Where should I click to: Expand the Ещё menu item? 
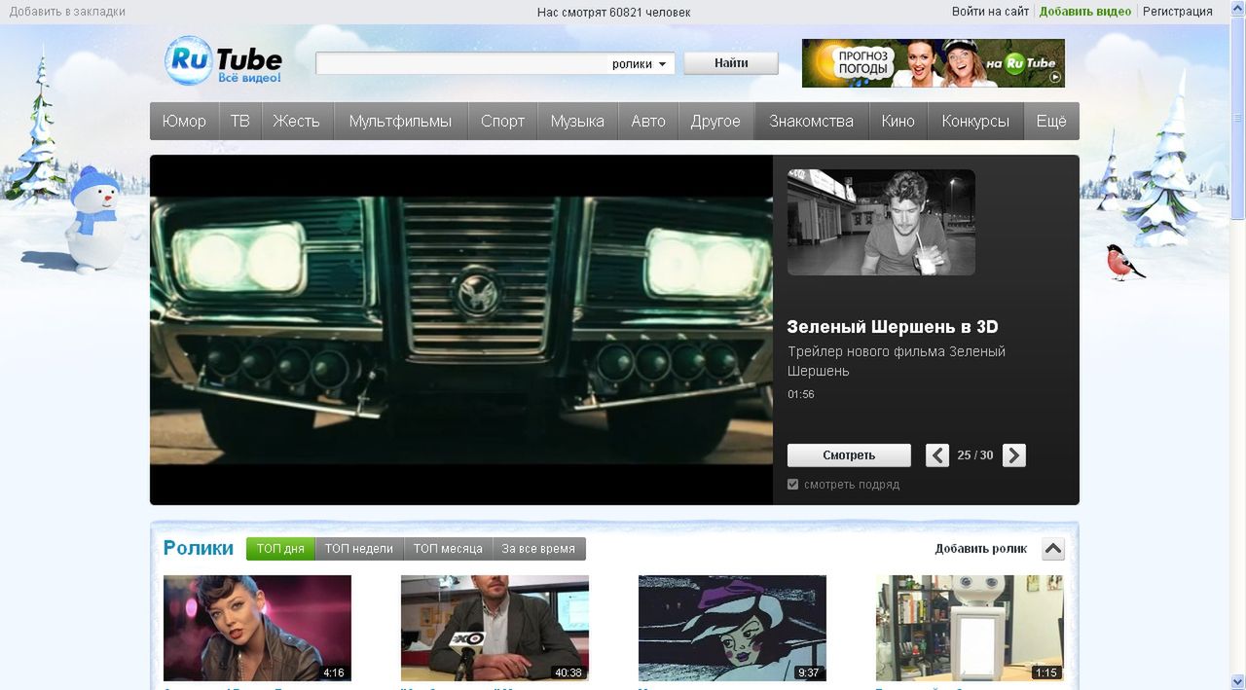click(x=1051, y=122)
